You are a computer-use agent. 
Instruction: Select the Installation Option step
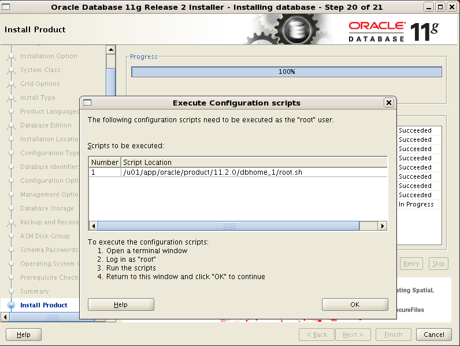[49, 56]
